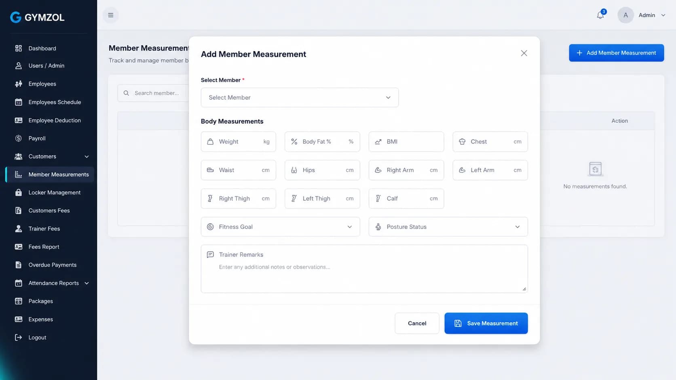The height and width of the screenshot is (380, 676).
Task: Focus the Left Thigh cm input field
Action: 322,199
